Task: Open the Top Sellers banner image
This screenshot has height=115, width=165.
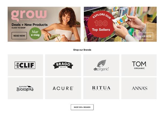Action: click(120, 24)
